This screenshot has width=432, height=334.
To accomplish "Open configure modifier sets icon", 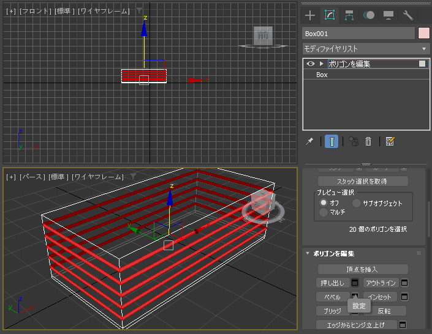I will tap(390, 141).
